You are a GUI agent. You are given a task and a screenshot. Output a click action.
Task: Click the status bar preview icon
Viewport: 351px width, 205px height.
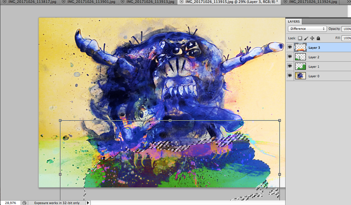pos(24,203)
